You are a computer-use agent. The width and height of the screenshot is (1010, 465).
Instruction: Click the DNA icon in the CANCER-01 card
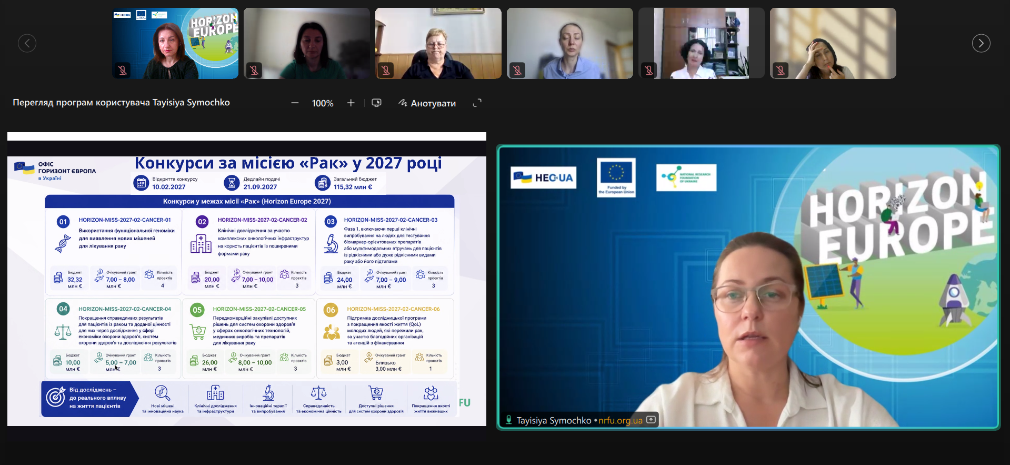pyautogui.click(x=63, y=243)
